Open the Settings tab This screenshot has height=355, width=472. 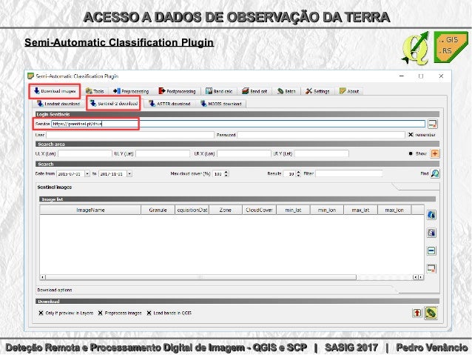(317, 91)
